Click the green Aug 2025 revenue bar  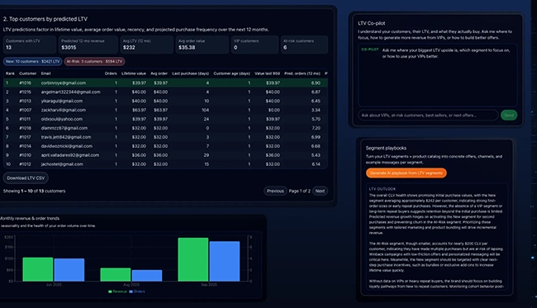pyautogui.click(x=116, y=275)
